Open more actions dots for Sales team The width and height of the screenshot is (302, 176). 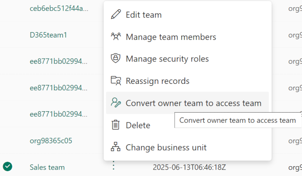click(x=113, y=165)
